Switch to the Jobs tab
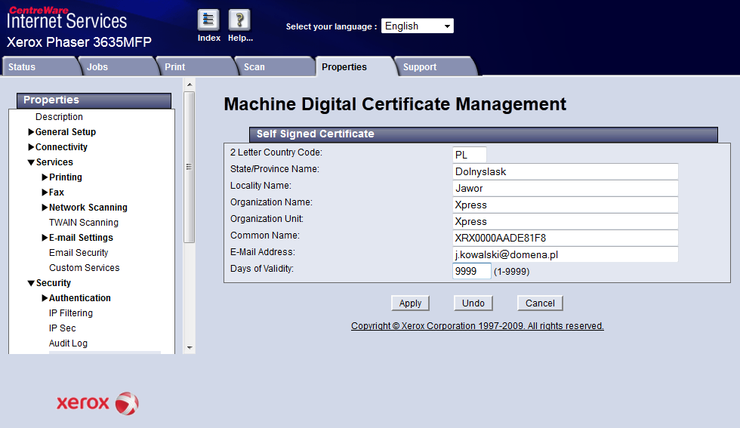 [118, 66]
